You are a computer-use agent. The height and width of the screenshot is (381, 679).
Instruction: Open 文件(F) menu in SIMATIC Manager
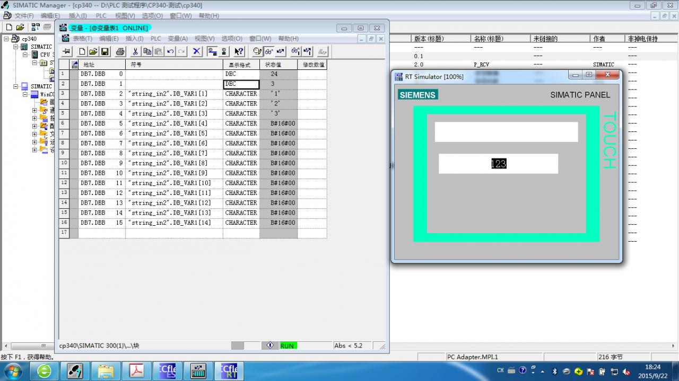(x=24, y=16)
